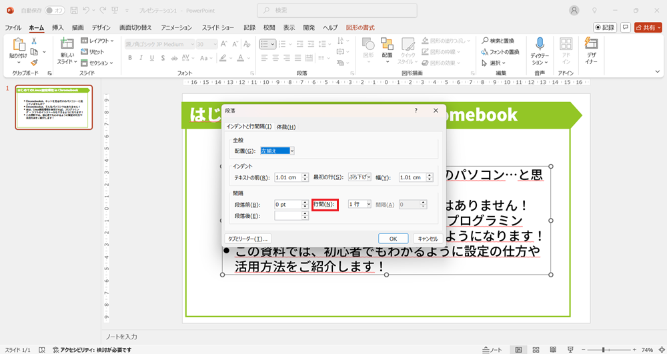Open the Share (共有) dropdown button
667x354 pixels.
(648, 27)
